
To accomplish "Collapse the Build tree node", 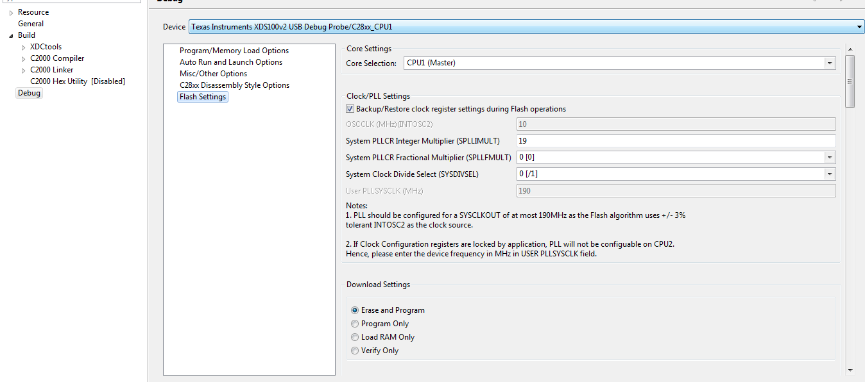I will click(11, 36).
